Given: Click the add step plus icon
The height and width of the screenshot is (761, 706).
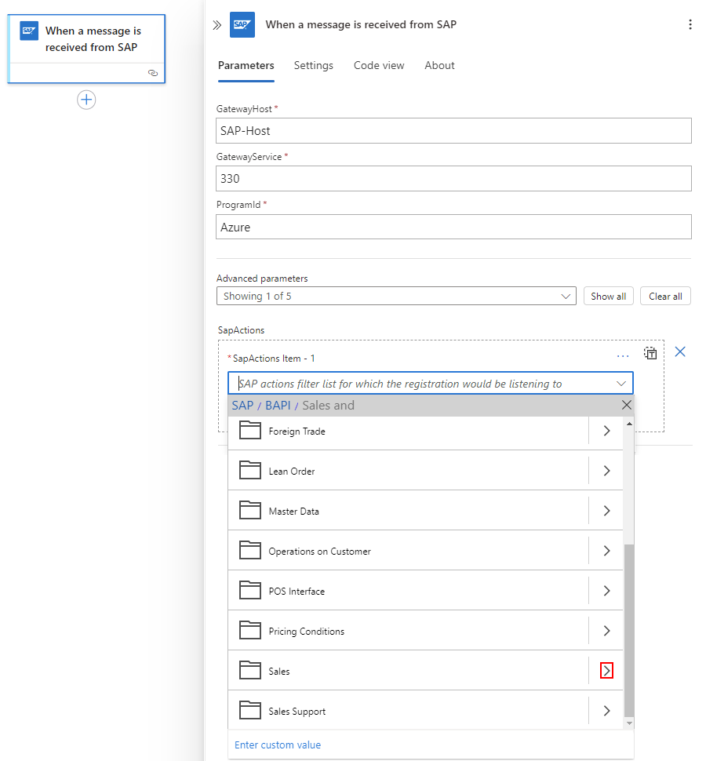Looking at the screenshot, I should click(x=86, y=100).
